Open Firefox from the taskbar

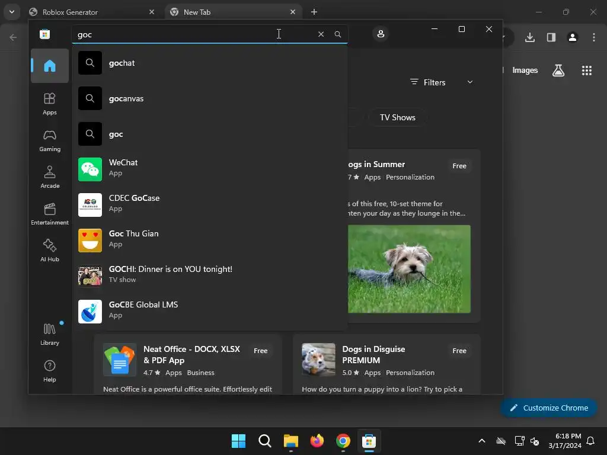pyautogui.click(x=317, y=441)
